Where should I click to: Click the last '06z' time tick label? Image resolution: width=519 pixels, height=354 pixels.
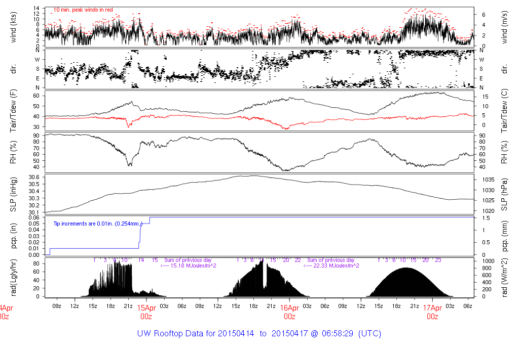coord(468,306)
